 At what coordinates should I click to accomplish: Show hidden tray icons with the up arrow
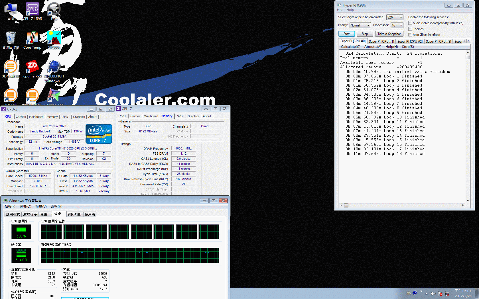click(x=427, y=294)
